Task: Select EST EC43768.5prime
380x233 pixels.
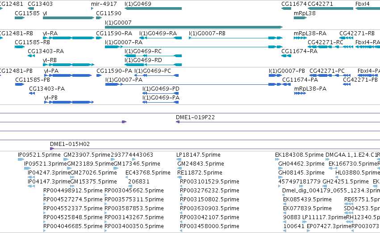Action: [148, 173]
